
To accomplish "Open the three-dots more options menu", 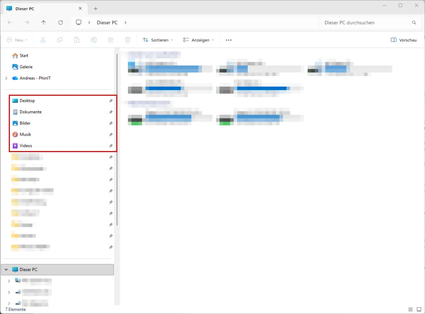I will tap(228, 40).
